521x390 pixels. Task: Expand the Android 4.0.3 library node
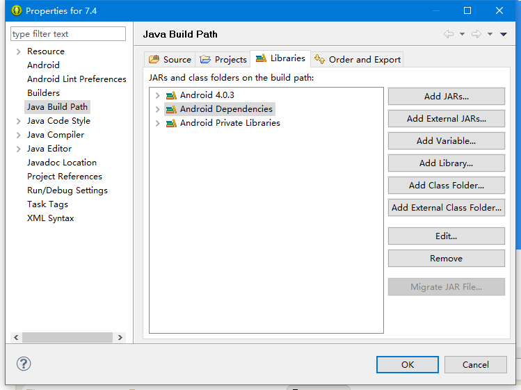157,95
